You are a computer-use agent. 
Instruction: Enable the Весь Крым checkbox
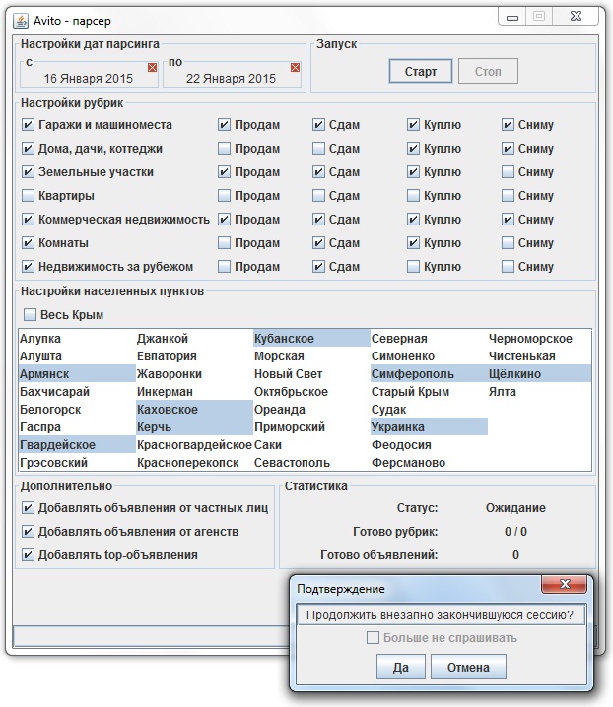click(x=30, y=315)
